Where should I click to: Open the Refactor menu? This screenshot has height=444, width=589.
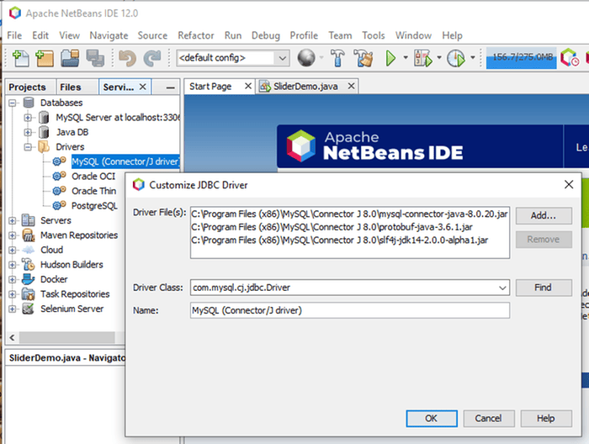point(196,35)
